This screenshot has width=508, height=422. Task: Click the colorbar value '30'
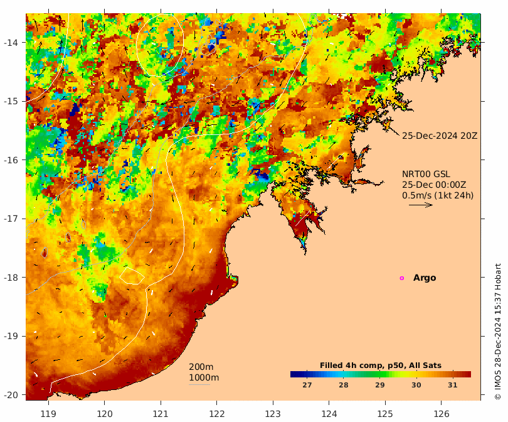coord(416,385)
